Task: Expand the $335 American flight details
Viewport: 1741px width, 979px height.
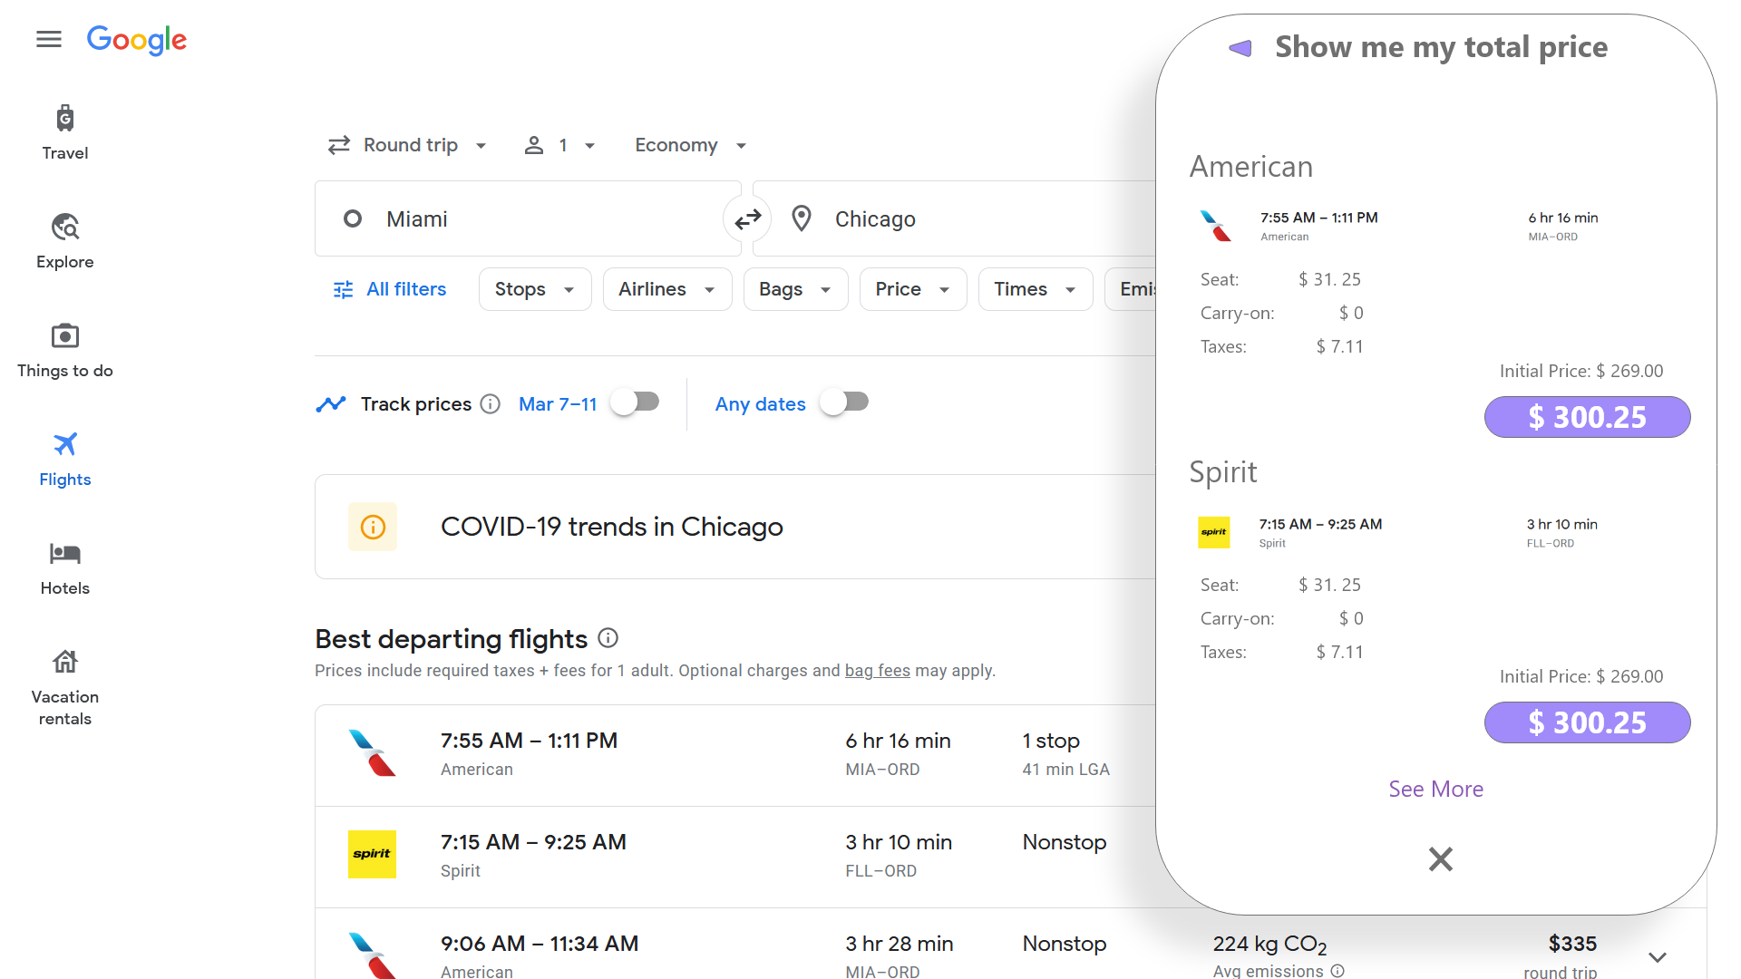Action: [1657, 957]
